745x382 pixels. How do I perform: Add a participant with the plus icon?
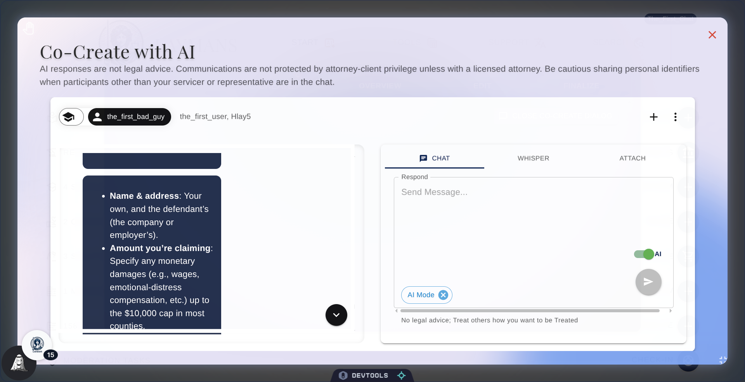654,117
